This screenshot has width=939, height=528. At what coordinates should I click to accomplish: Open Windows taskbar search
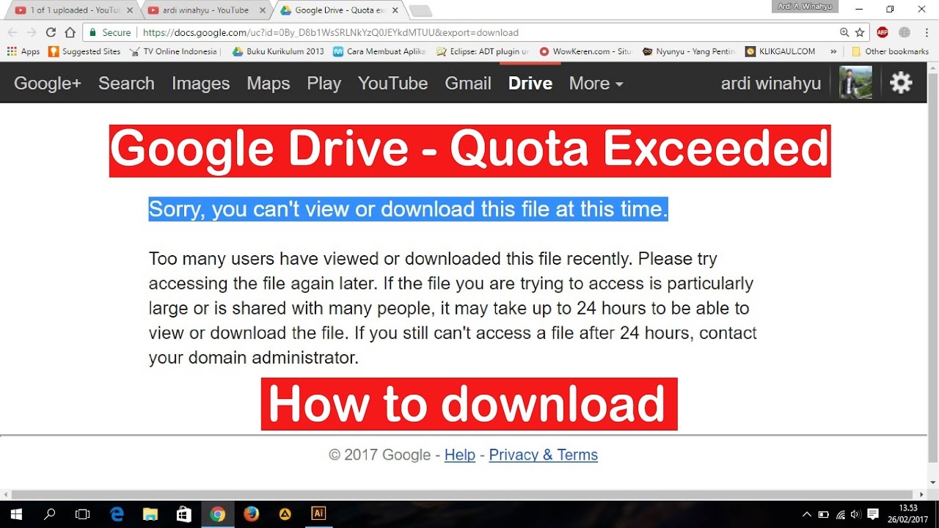tap(49, 514)
